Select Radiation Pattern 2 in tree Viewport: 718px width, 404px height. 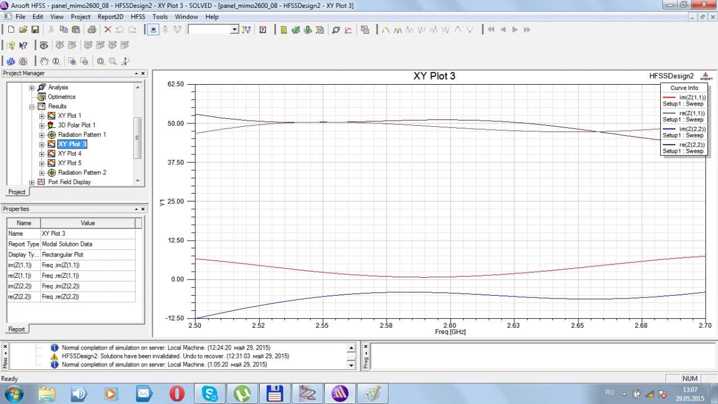[82, 172]
